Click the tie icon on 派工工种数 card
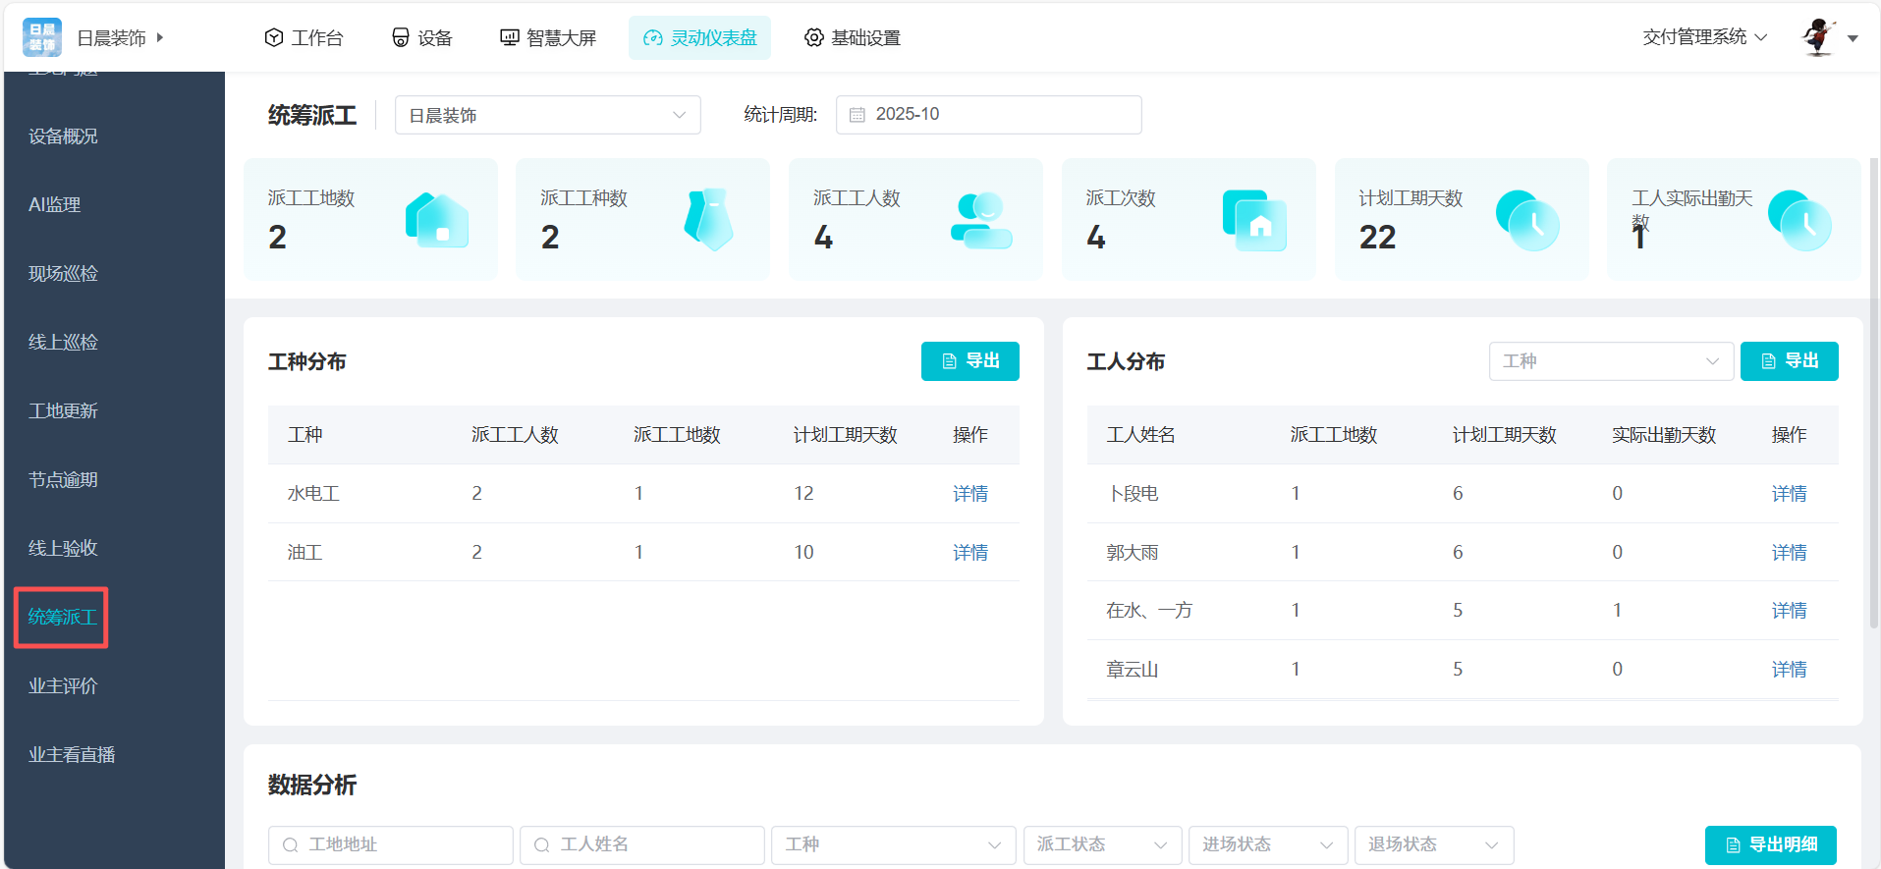This screenshot has height=869, width=1881. pos(708,220)
